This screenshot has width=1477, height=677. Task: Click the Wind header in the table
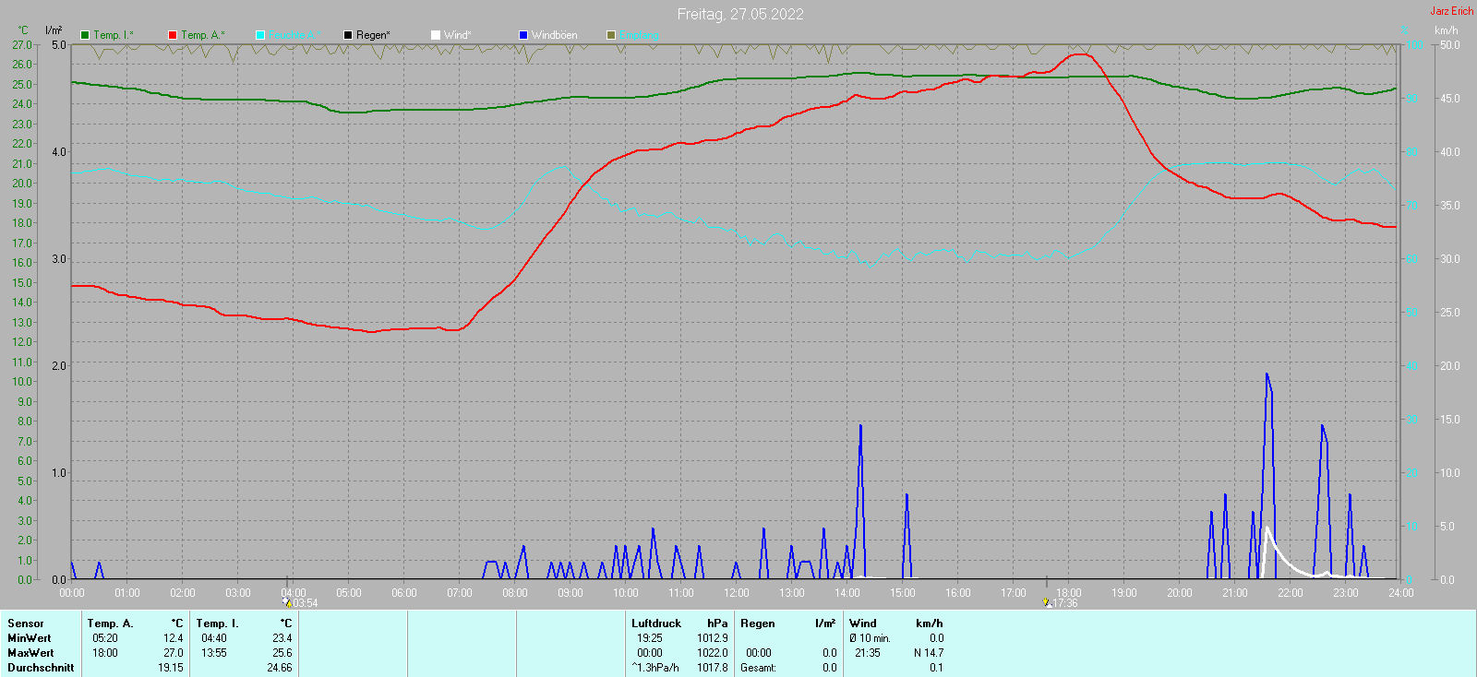click(862, 624)
